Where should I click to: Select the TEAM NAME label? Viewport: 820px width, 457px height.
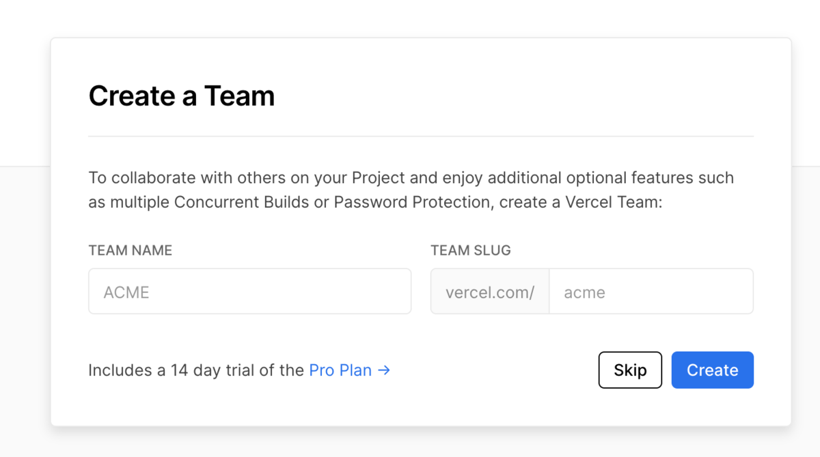pyautogui.click(x=130, y=250)
